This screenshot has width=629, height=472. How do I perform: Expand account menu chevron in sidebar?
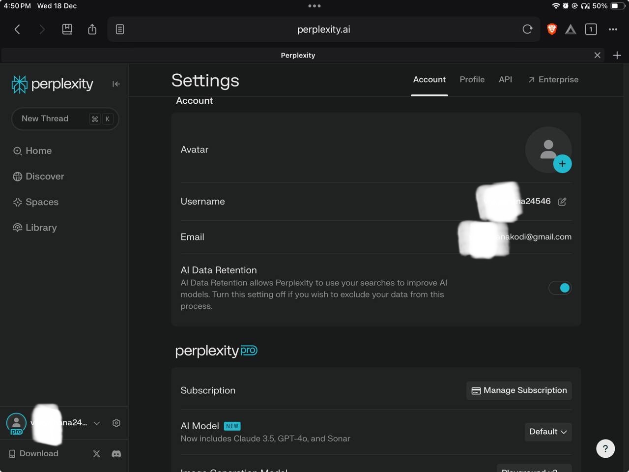click(x=97, y=423)
